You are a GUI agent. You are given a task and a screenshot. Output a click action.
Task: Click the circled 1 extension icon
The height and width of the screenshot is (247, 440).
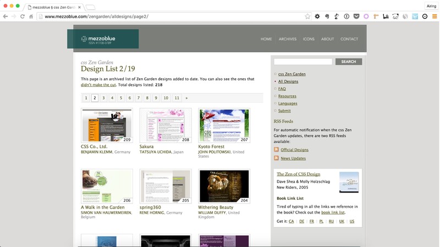pyautogui.click(x=346, y=17)
